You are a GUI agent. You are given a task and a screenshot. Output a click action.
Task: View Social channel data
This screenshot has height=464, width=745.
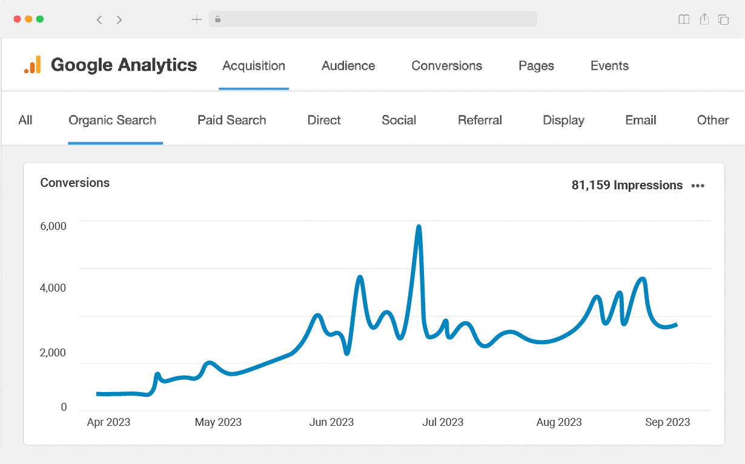(x=399, y=120)
